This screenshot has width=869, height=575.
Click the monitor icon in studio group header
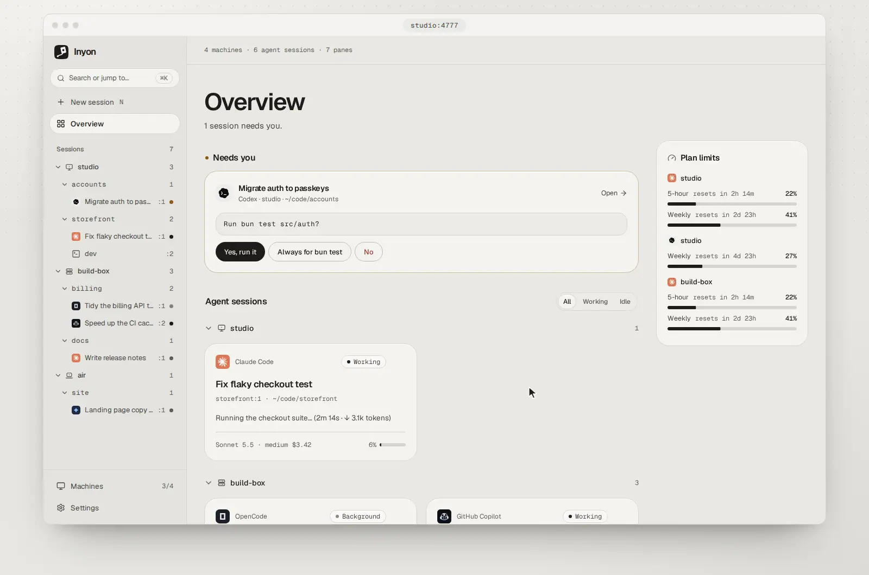pos(222,328)
